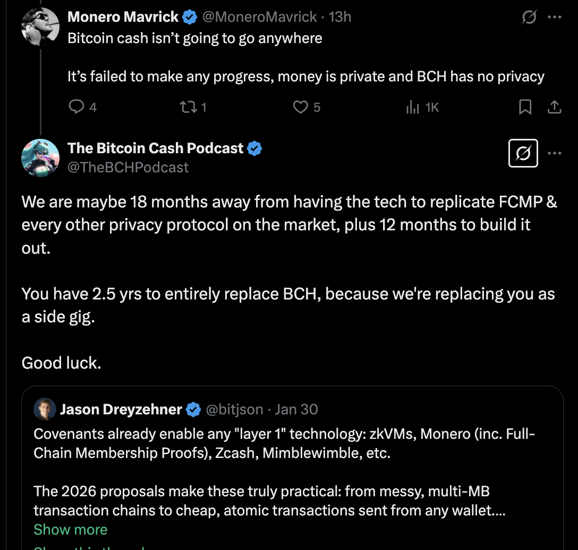The width and height of the screenshot is (578, 550).
Task: Open the @MoneroMavrick handle link
Action: pyautogui.click(x=260, y=17)
